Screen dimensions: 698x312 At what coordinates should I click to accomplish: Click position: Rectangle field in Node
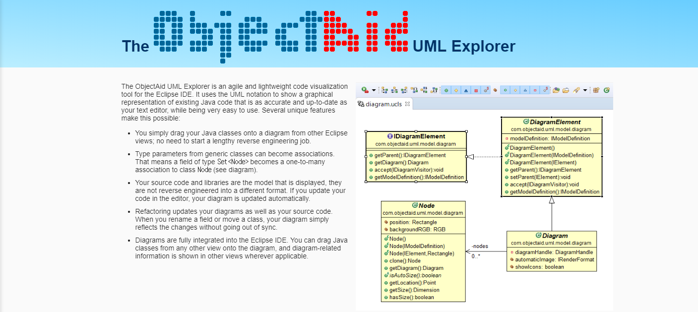(413, 222)
